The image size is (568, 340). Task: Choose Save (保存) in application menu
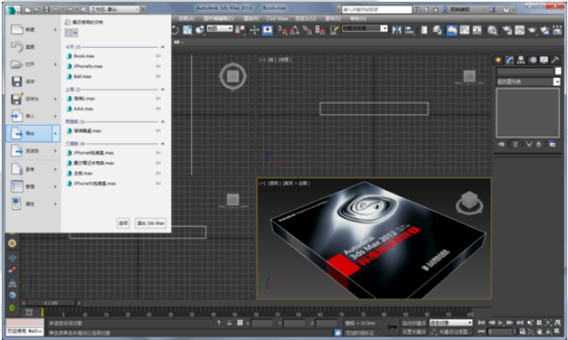tap(33, 81)
